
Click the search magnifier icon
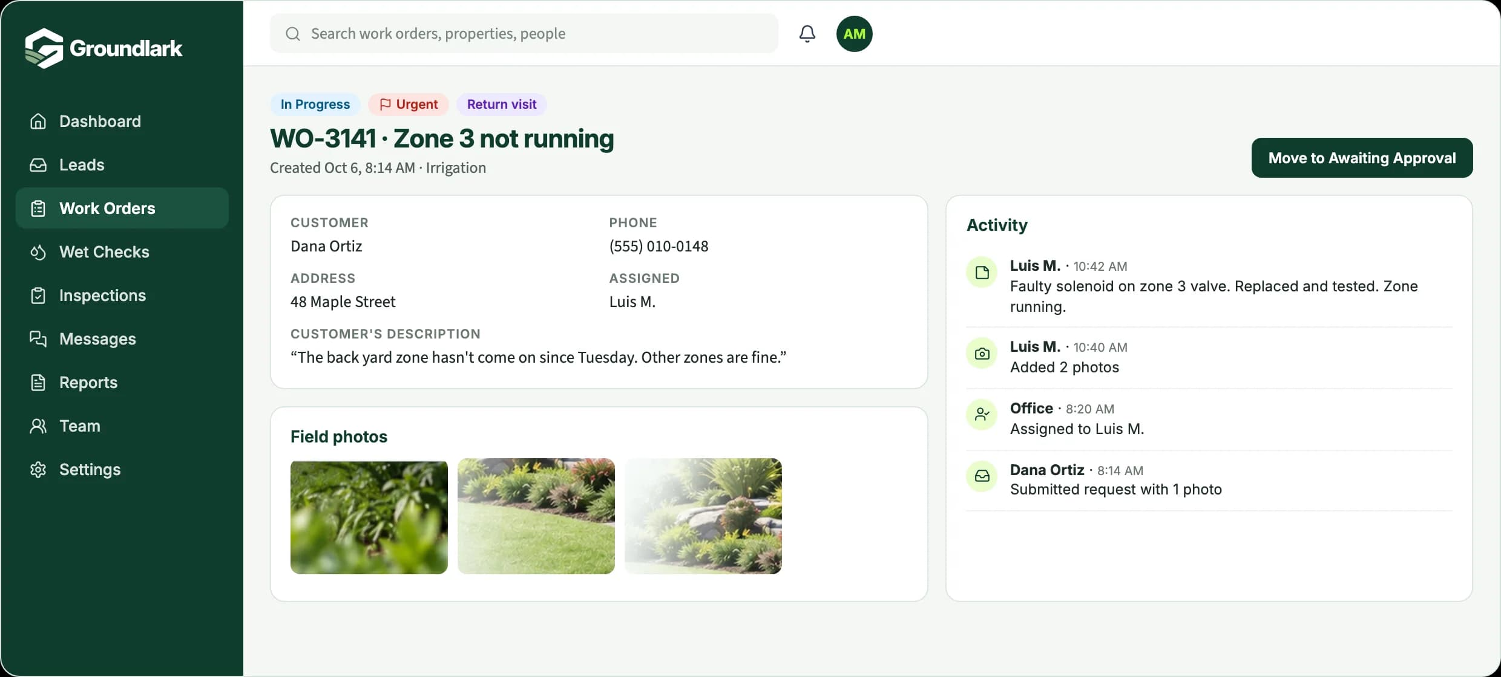pos(293,34)
